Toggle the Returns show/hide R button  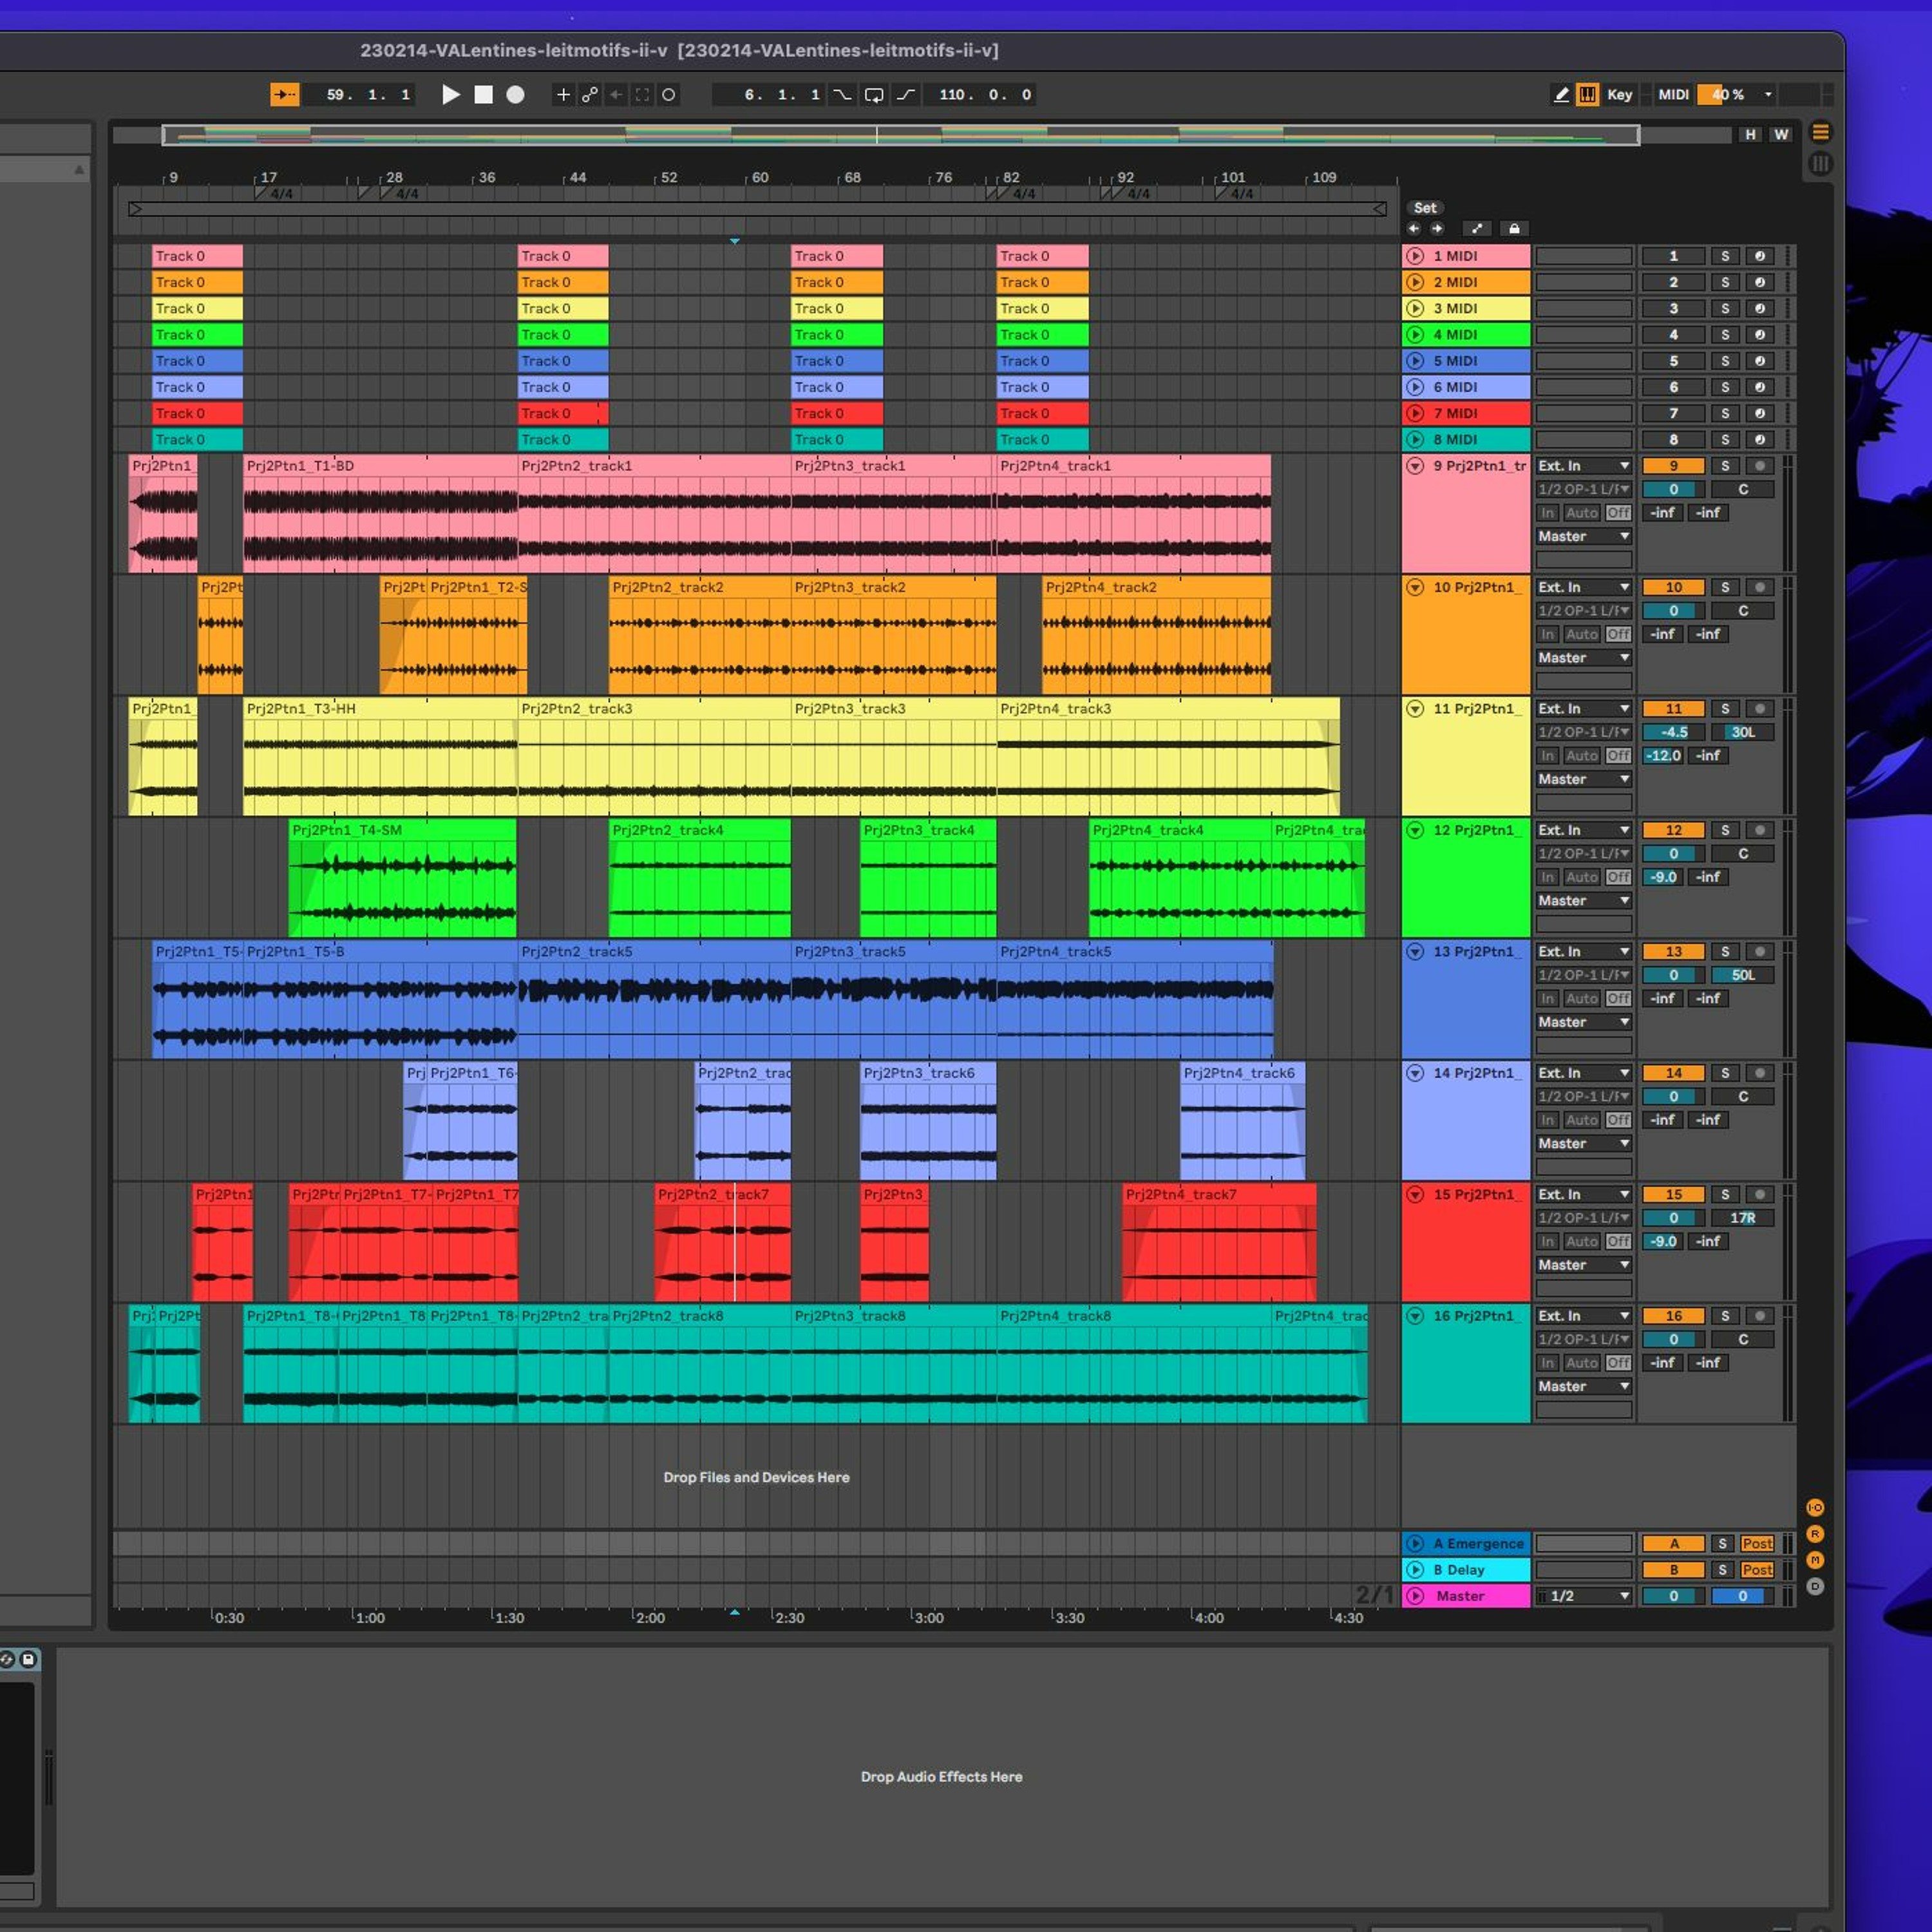(1815, 1534)
